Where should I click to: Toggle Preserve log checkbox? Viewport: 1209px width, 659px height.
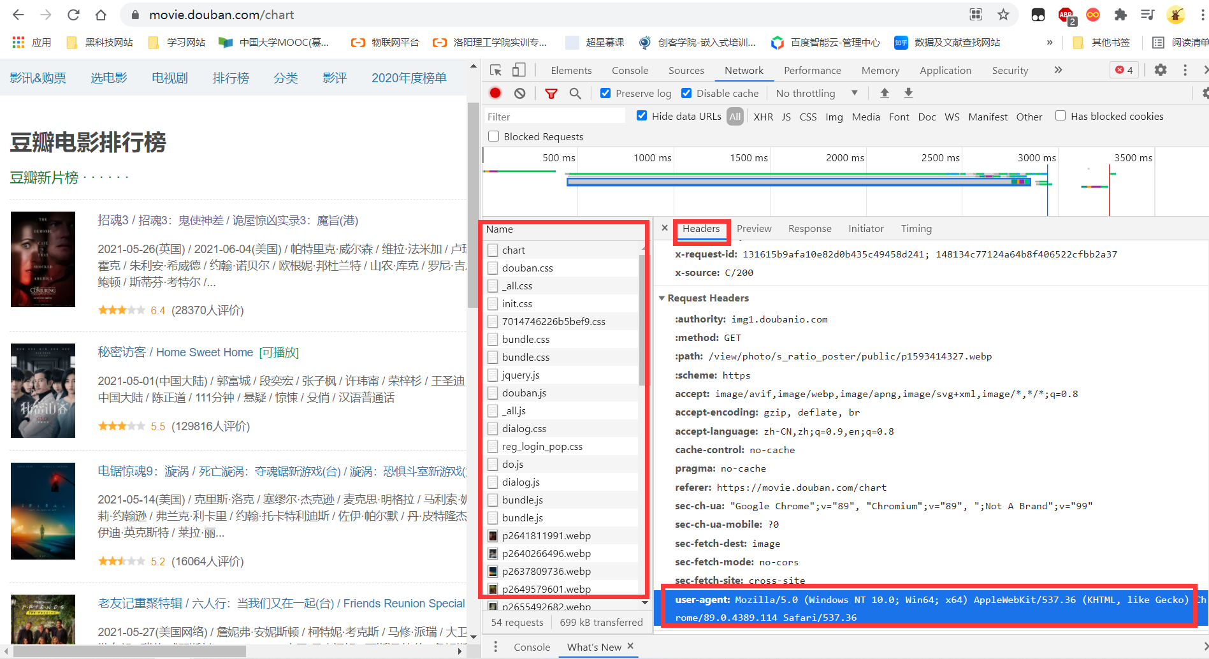(605, 93)
